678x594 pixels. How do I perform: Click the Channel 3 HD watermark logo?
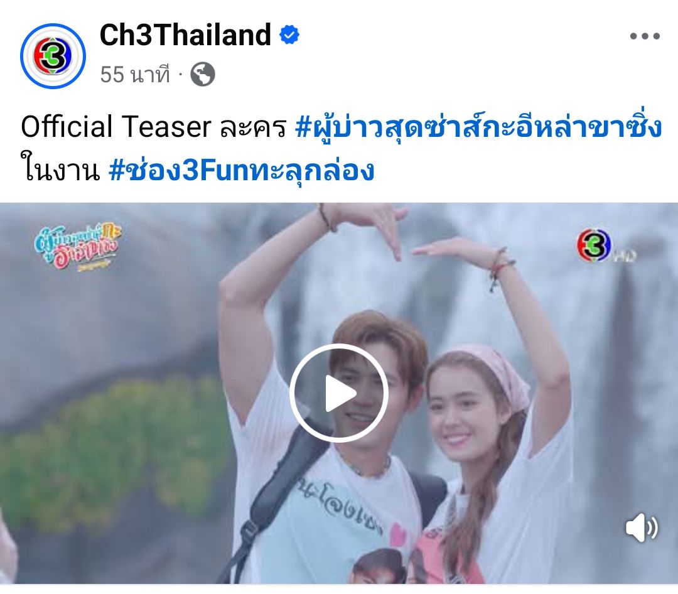[x=606, y=246]
